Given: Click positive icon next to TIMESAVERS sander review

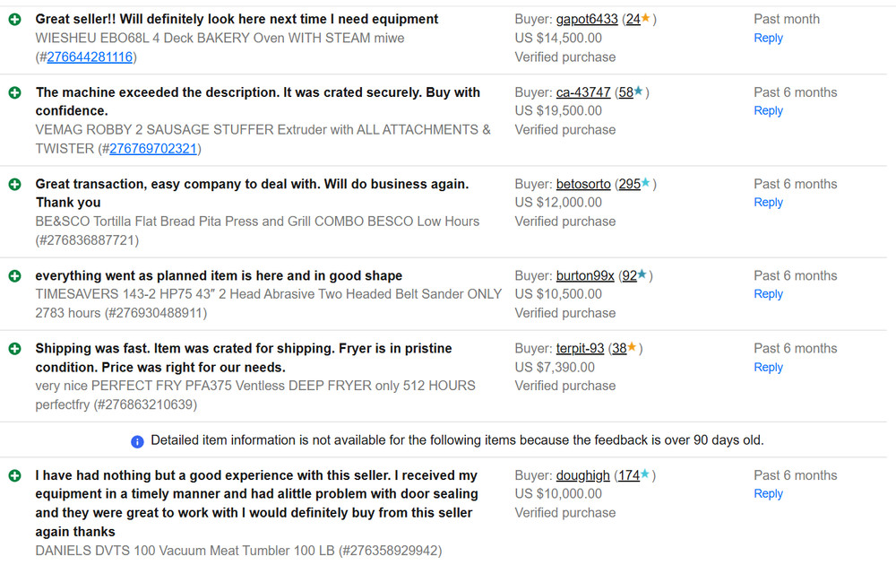Looking at the screenshot, I should (14, 276).
